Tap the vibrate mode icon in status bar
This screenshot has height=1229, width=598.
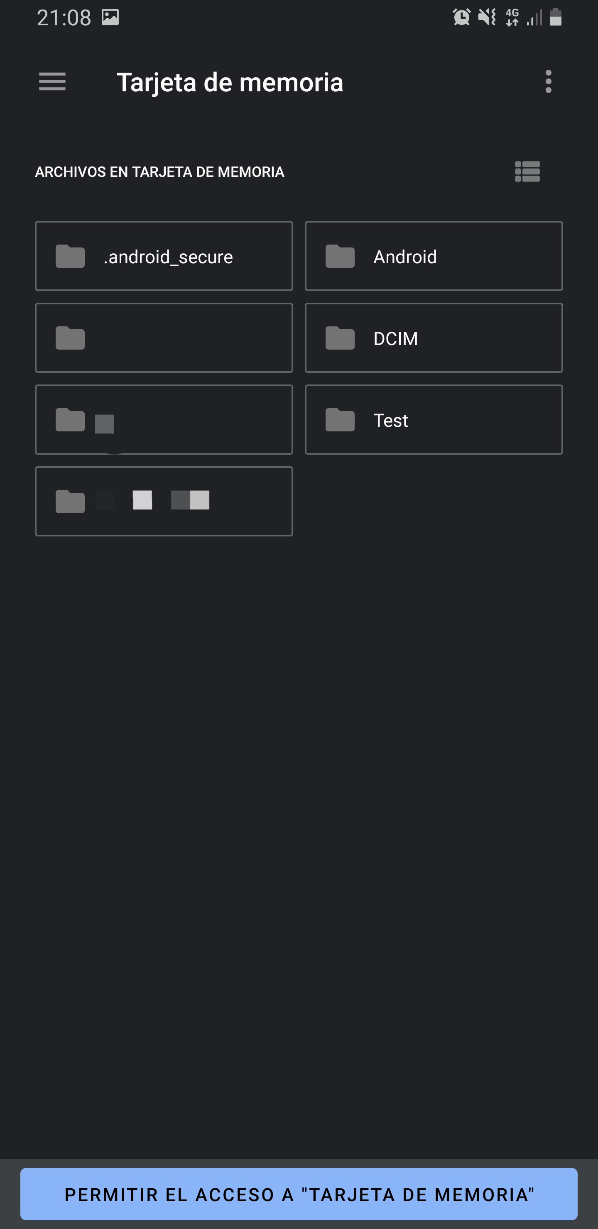tap(487, 17)
